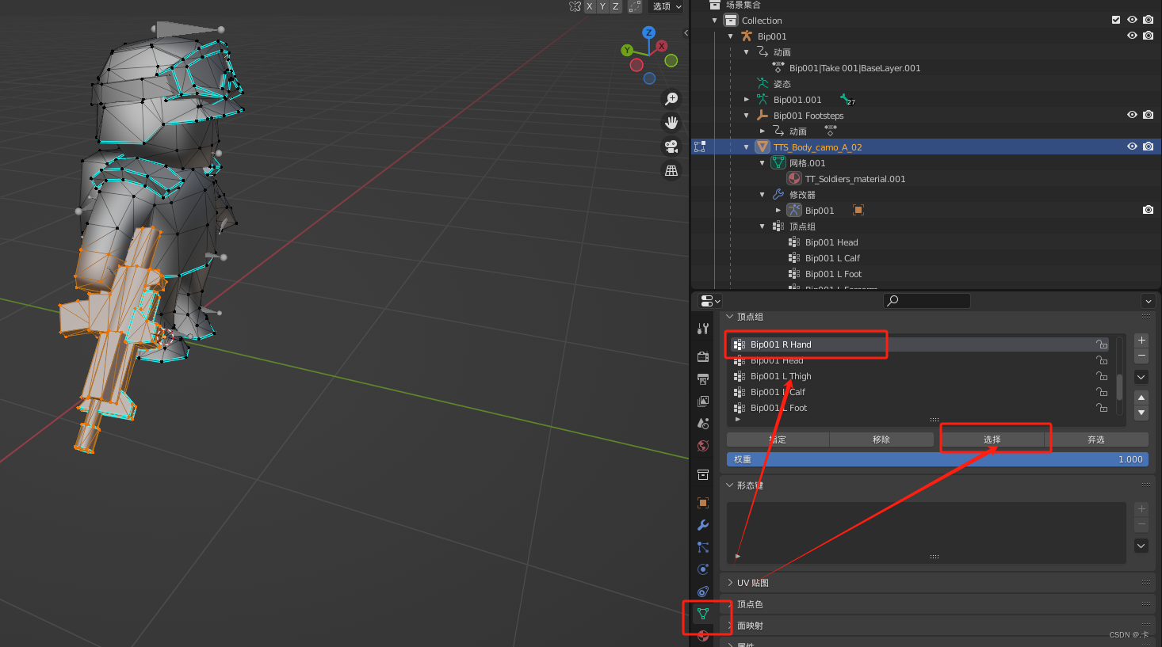
Task: Click the bone count icon showing 27
Action: (847, 100)
